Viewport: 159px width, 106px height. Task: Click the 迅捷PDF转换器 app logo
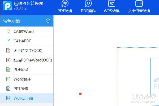point(7,6)
